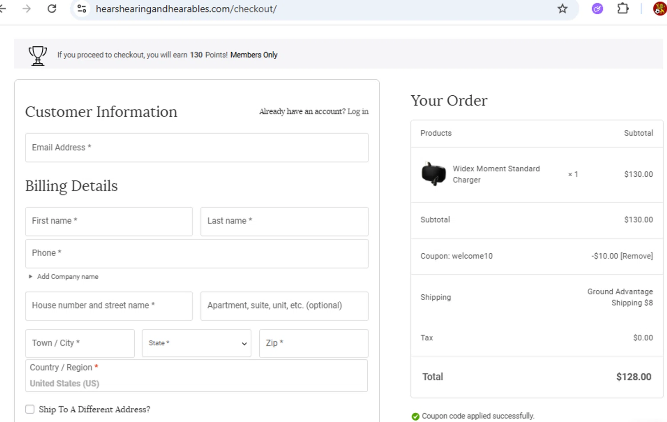Click the Customer Information heading
This screenshot has height=422, width=667.
(x=101, y=112)
